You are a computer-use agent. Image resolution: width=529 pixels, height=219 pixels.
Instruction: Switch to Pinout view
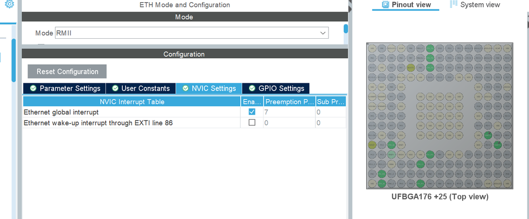pos(406,5)
